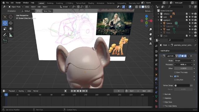Viewport: 199px width, 112px height.
Task: Open the Keying popover in the timeline
Action: point(22,91)
